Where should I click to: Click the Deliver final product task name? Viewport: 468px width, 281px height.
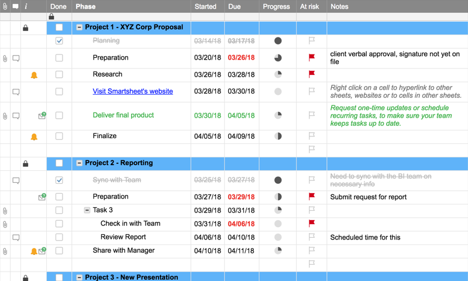123,115
